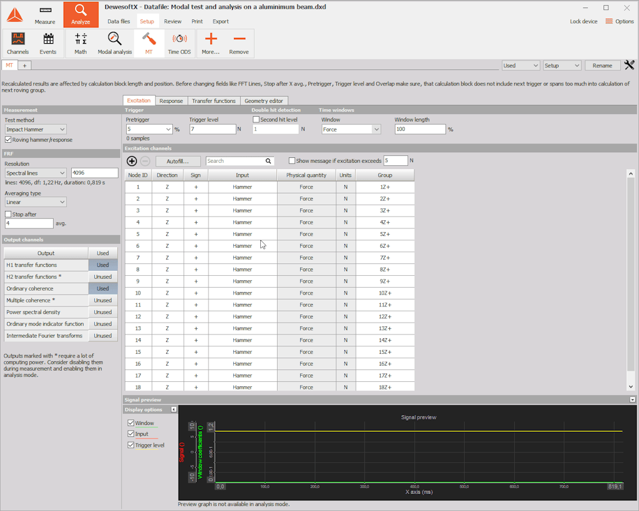The width and height of the screenshot is (639, 511).
Task: Switch to the Geometry editor tab
Action: (x=264, y=100)
